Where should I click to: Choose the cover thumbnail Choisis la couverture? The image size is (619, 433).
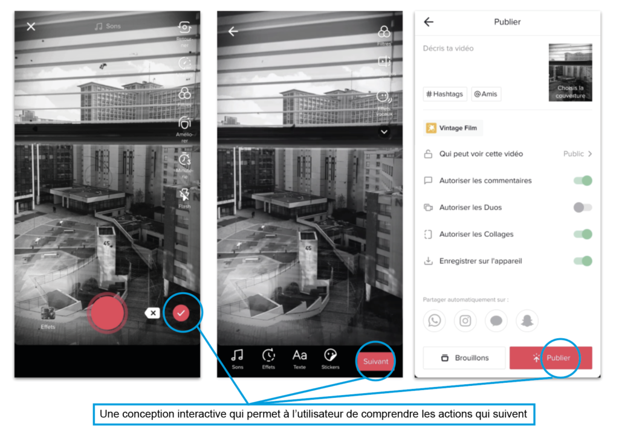tap(570, 72)
